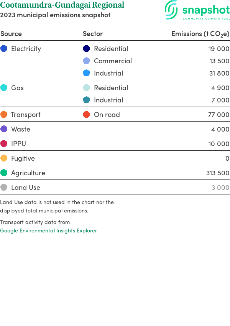The width and height of the screenshot is (230, 326).
Task: Click the grey Land Use source dot
Action: coord(4,188)
